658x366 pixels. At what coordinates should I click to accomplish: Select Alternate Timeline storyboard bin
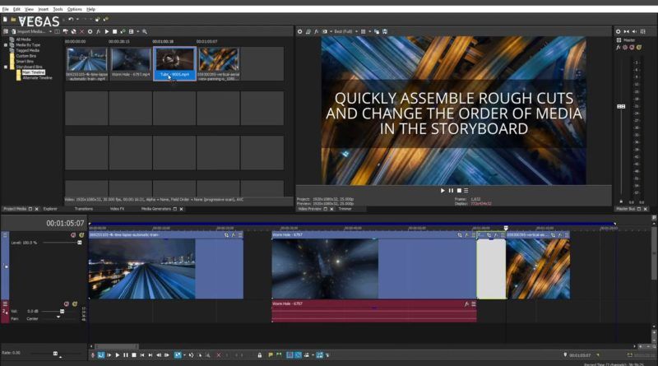(38, 77)
